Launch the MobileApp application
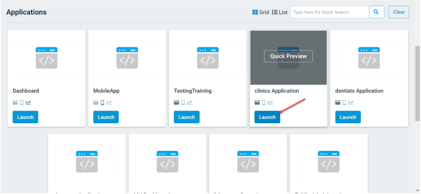 (106, 117)
